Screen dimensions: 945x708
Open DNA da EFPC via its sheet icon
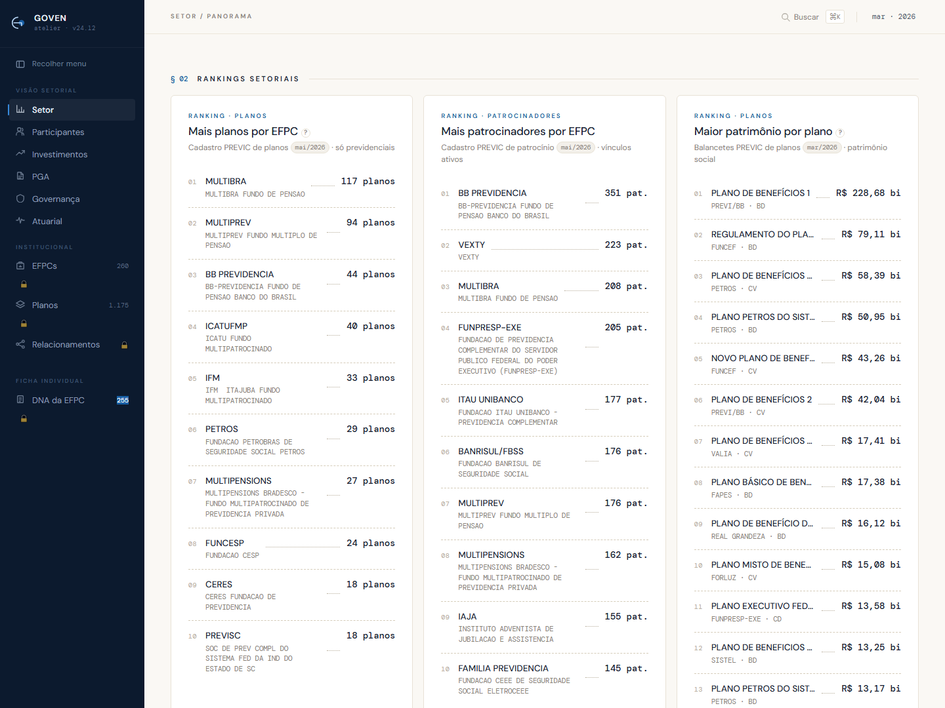click(x=20, y=400)
